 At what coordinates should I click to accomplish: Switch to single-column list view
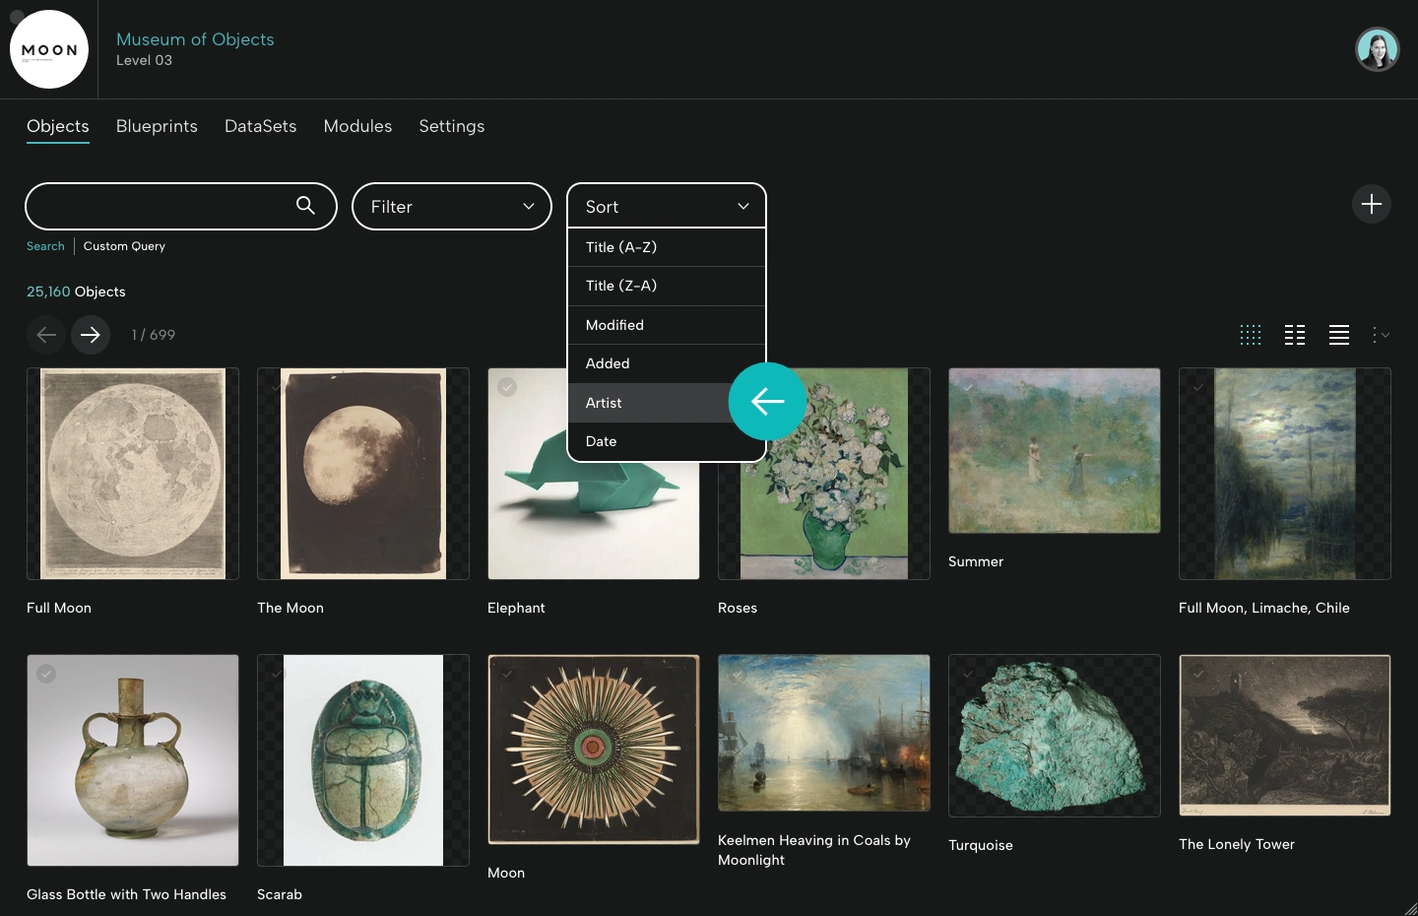[1338, 335]
